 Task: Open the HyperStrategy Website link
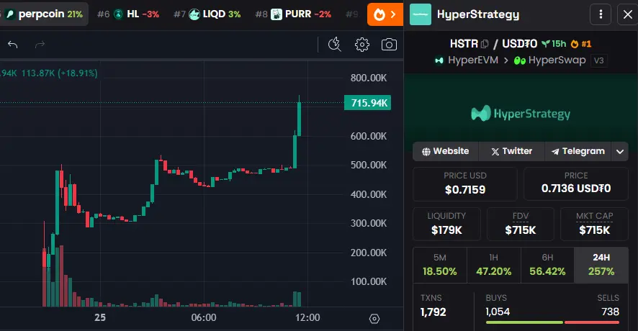click(x=446, y=151)
